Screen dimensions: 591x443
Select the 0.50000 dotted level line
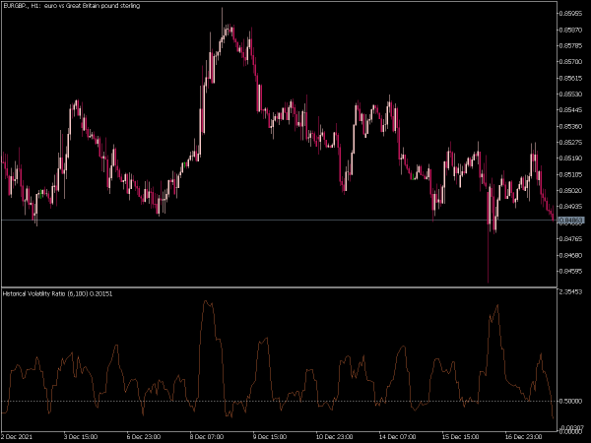tap(279, 402)
